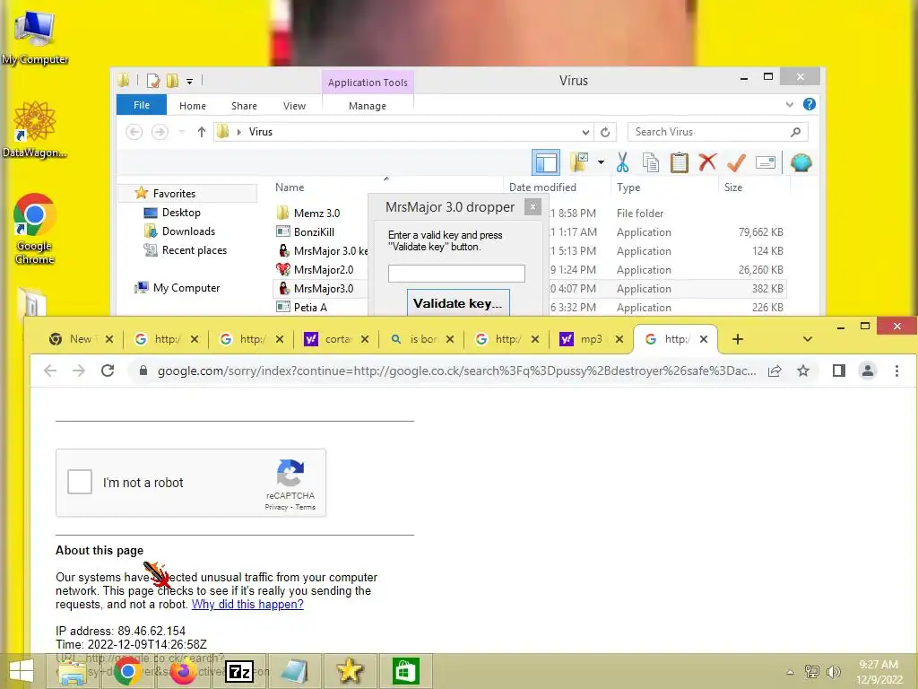Select the Memz 3.0 folder
918x689 pixels.
316,214
